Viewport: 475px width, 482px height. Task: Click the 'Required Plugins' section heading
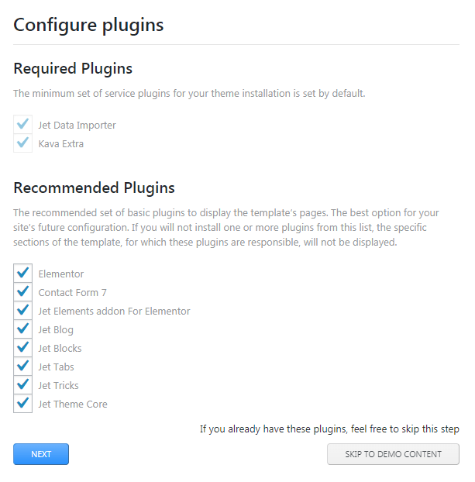73,68
